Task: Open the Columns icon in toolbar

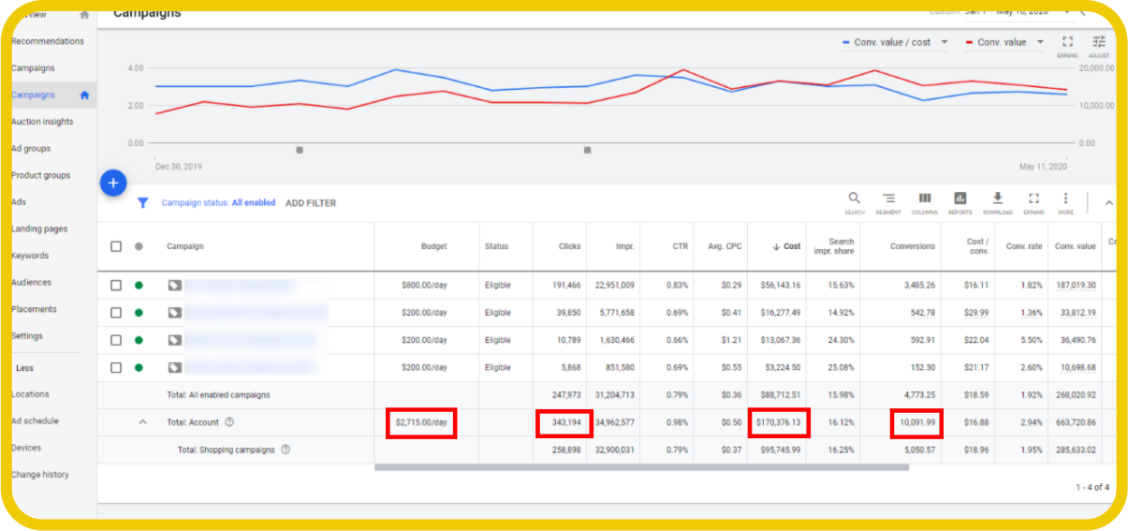Action: (x=924, y=200)
